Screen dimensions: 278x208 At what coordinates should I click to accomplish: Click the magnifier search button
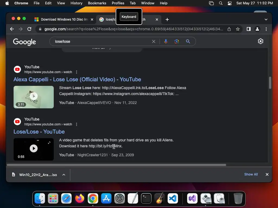tap(188, 41)
